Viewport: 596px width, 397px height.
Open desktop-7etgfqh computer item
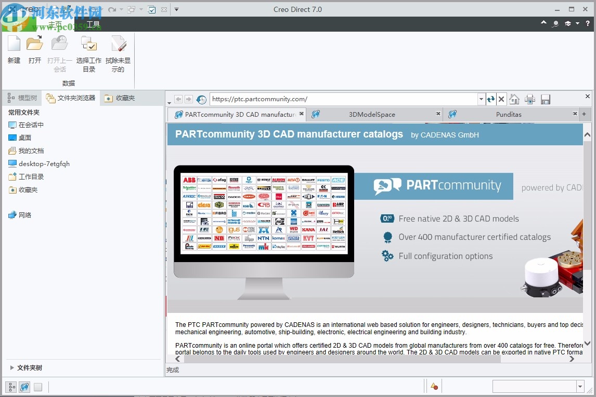click(x=39, y=164)
